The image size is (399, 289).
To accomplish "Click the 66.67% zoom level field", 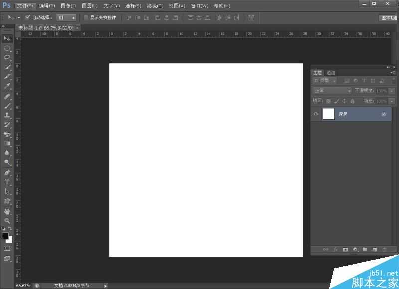I will coord(23,286).
